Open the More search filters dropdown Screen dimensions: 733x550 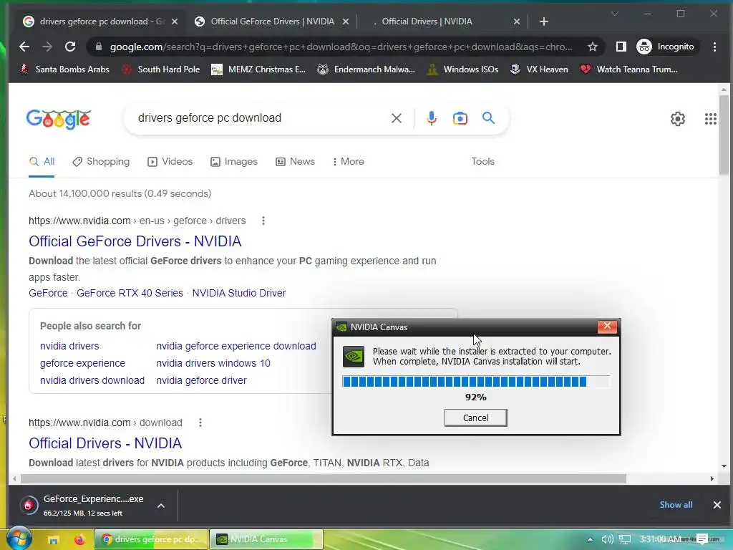pyautogui.click(x=349, y=161)
